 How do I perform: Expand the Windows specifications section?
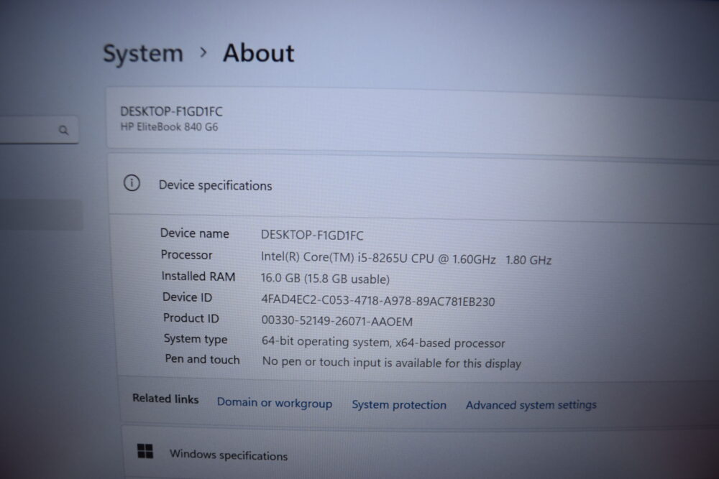coord(421,455)
